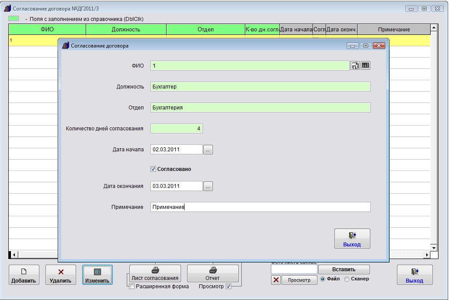Close the Согласование договора dialog
The height and width of the screenshot is (300, 449).
click(x=379, y=46)
